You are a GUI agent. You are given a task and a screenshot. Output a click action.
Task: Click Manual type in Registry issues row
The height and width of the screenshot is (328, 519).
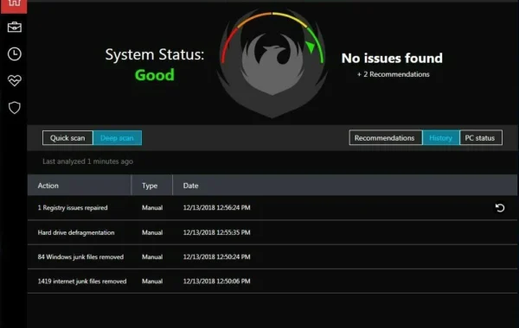pos(152,208)
